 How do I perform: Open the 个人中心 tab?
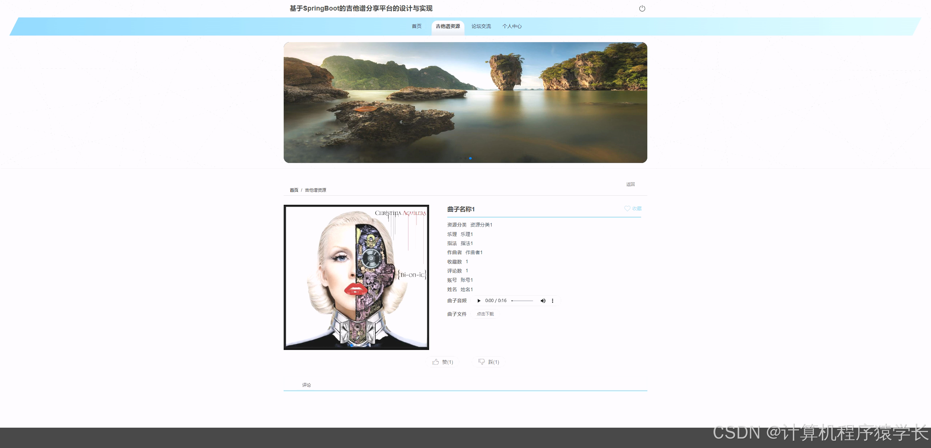point(512,26)
